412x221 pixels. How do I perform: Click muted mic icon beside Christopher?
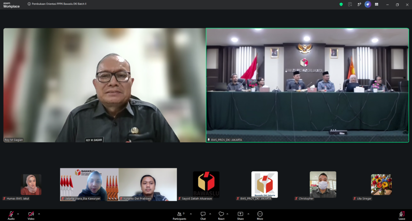tap(296, 199)
